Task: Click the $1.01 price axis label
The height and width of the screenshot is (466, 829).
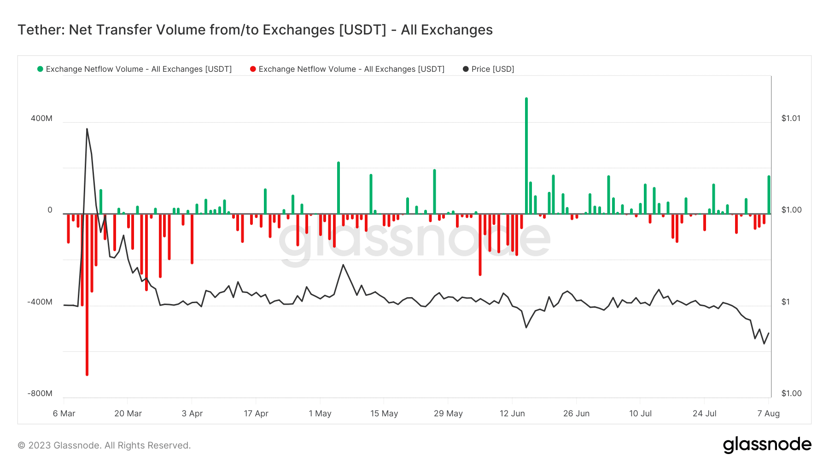Action: [791, 118]
